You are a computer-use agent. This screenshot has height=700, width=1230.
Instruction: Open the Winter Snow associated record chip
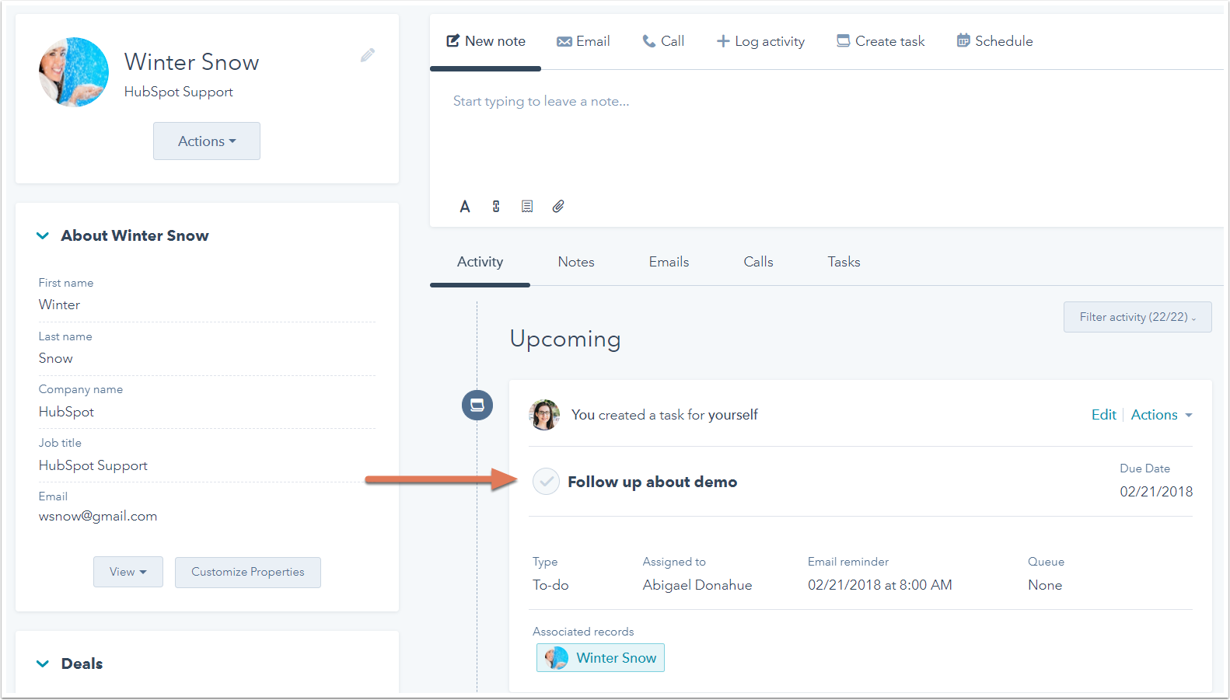click(x=600, y=658)
